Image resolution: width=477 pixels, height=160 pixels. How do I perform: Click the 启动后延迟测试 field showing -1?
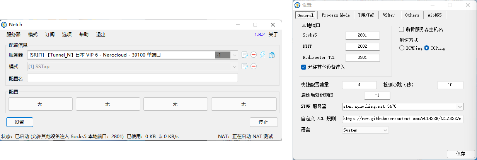(x=377, y=95)
